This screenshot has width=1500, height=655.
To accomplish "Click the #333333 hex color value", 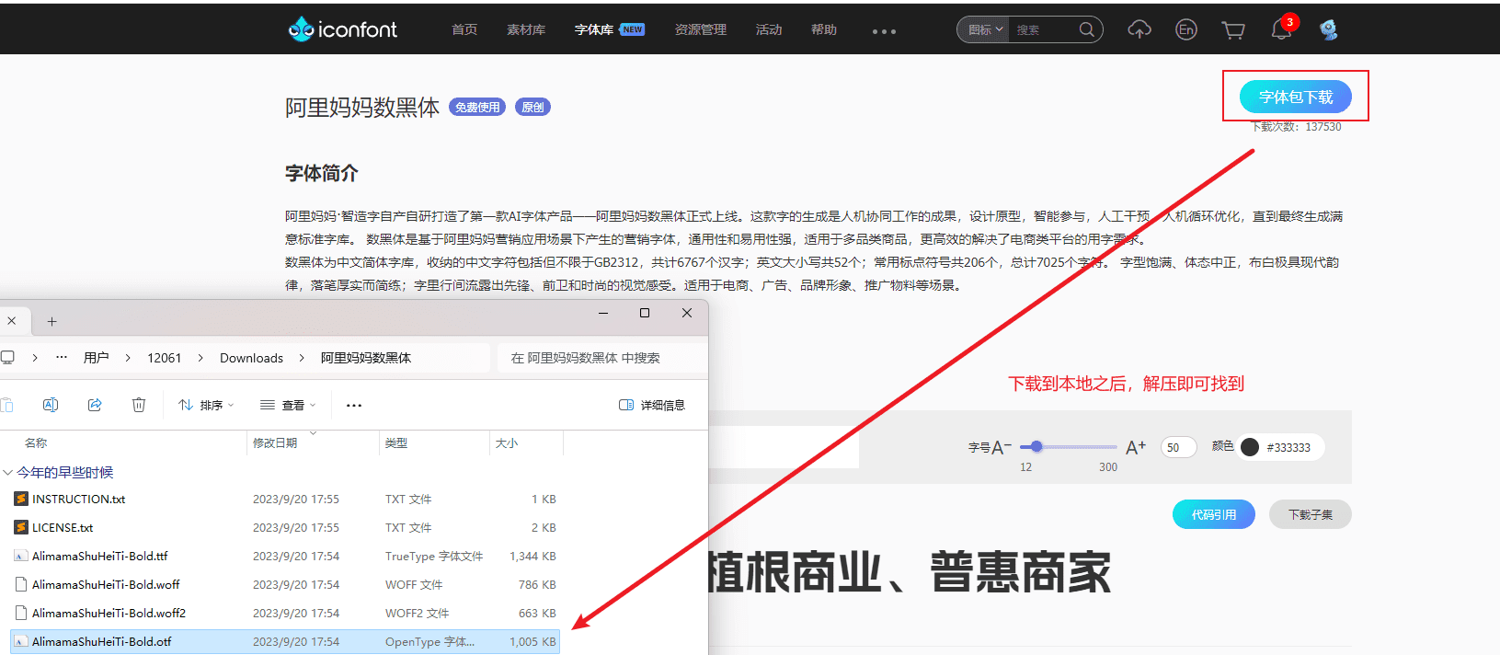I will tap(1288, 447).
